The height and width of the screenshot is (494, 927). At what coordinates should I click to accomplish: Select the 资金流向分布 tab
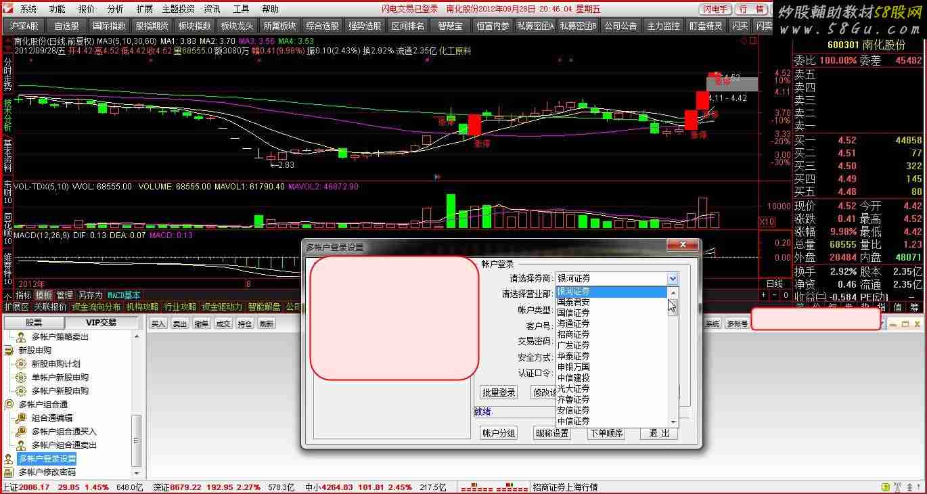[x=96, y=307]
